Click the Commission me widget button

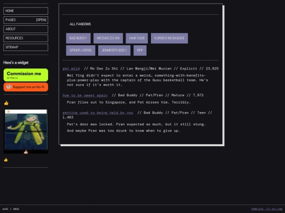pyautogui.click(x=26, y=75)
